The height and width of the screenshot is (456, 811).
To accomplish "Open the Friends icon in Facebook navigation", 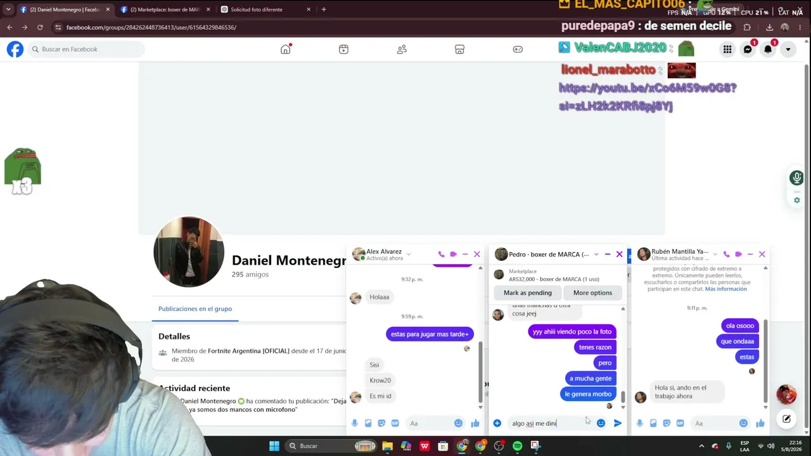I will (402, 49).
